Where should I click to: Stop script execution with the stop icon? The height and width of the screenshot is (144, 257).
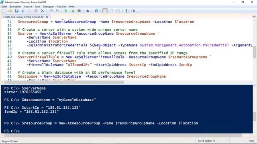pos(79,11)
